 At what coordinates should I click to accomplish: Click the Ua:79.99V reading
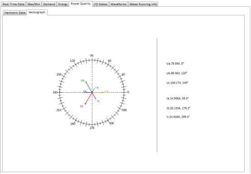coord(175,64)
